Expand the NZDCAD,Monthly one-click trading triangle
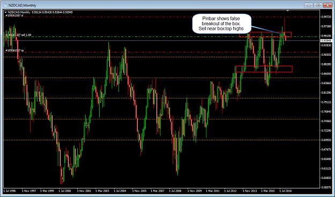This screenshot has width=335, height=197. coord(5,12)
